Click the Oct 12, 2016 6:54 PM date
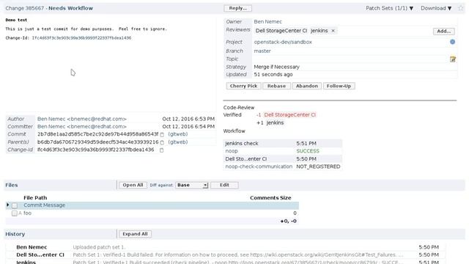469x264 pixels. [x=188, y=127]
